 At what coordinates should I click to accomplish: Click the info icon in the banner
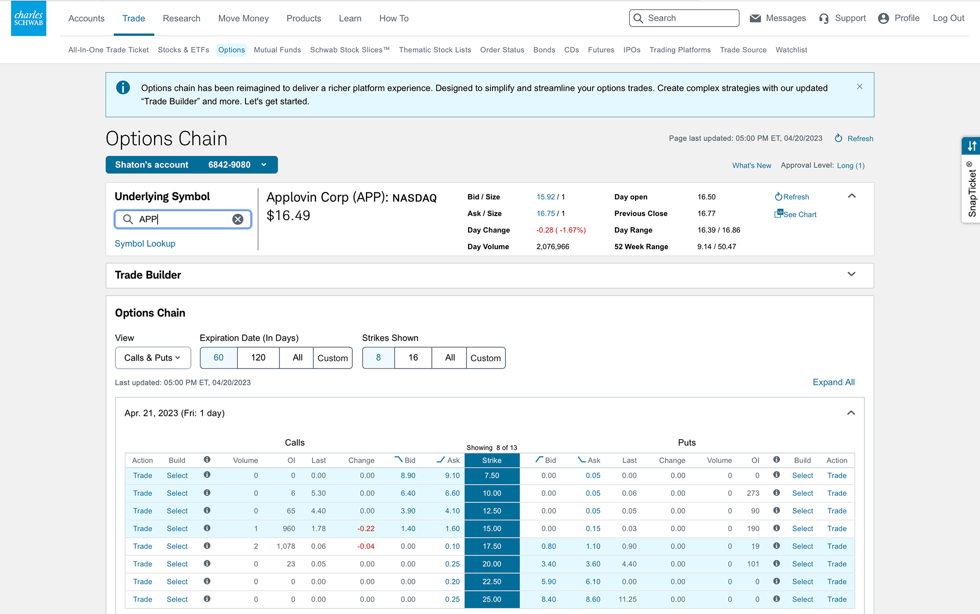(x=123, y=87)
